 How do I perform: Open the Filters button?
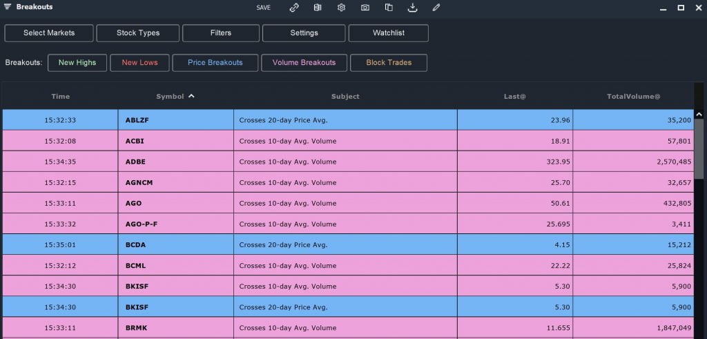pyautogui.click(x=221, y=33)
